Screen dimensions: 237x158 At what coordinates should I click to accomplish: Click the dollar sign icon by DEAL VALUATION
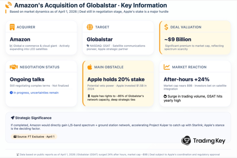(166, 27)
